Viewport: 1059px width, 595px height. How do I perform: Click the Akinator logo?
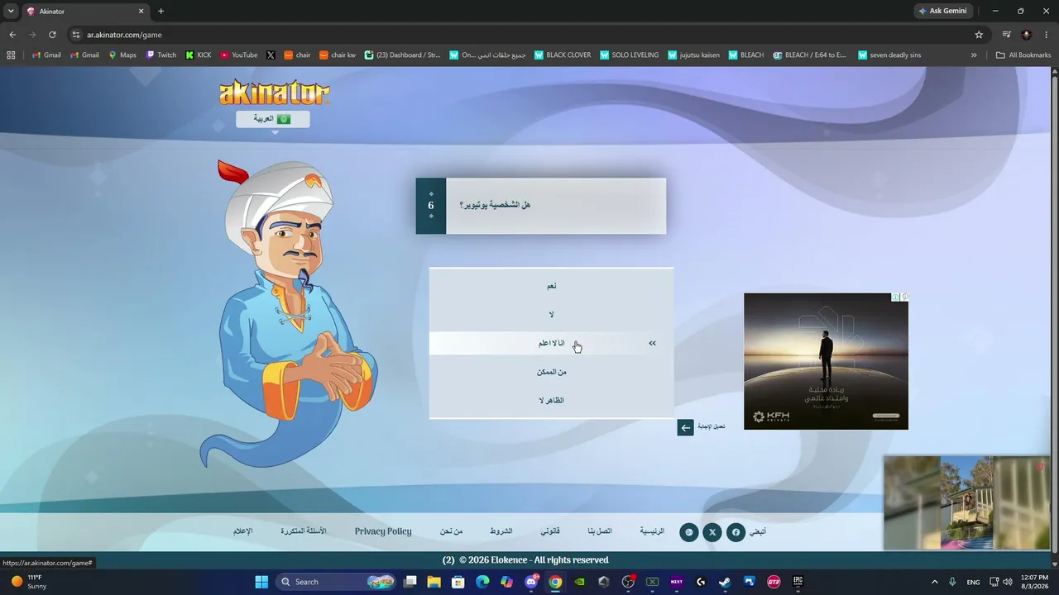pos(274,92)
